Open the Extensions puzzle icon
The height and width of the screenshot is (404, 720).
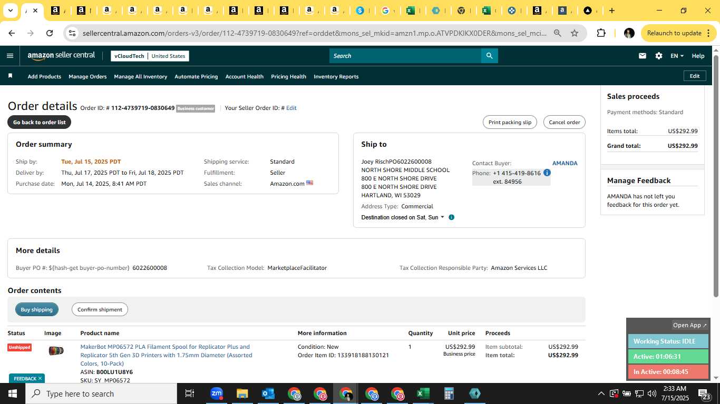[601, 33]
